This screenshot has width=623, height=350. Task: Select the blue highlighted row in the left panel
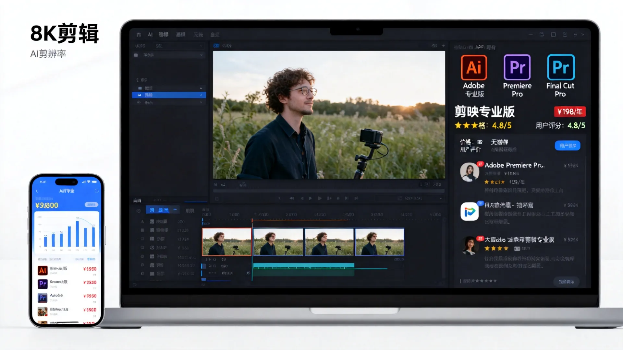(169, 95)
